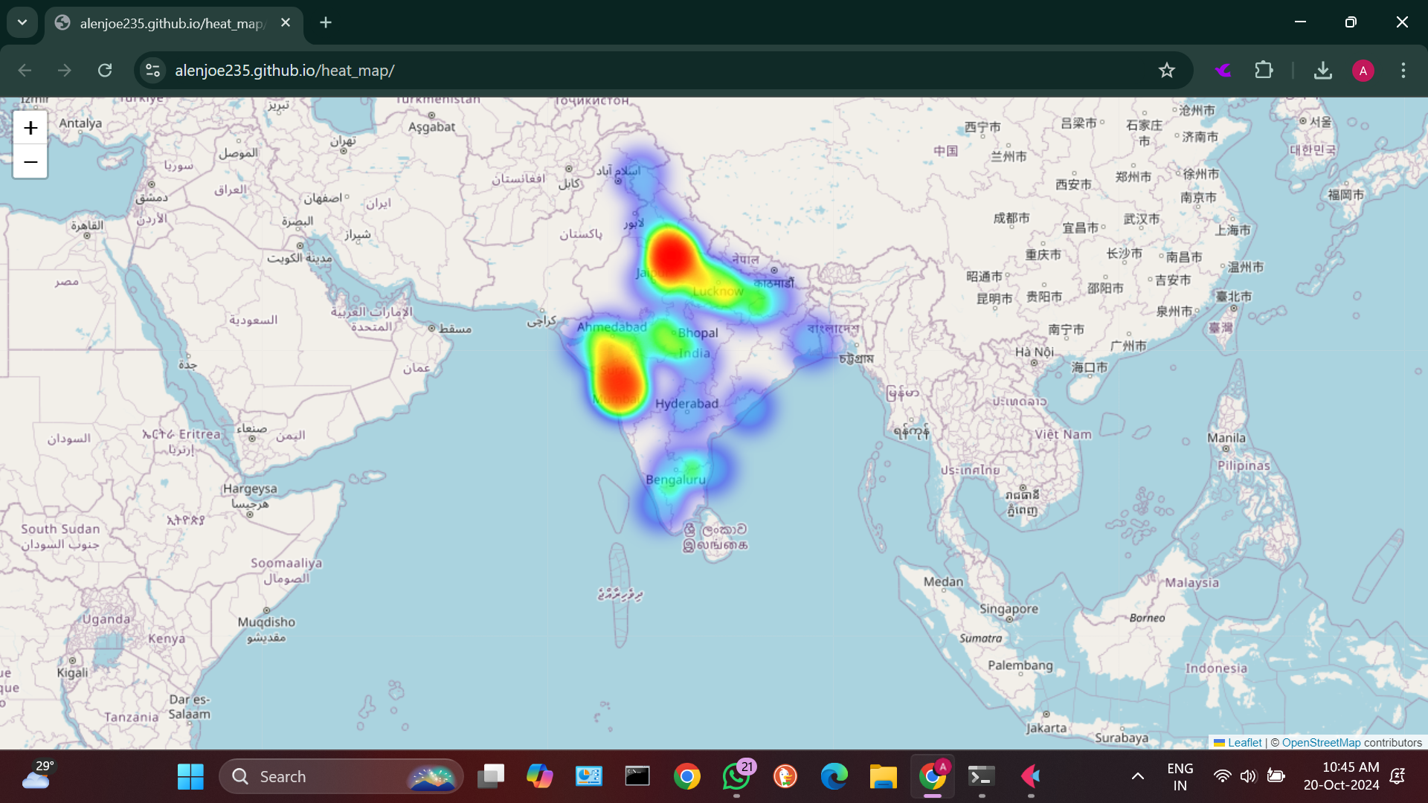
Task: Close the heat_map browser tab
Action: pos(286,23)
